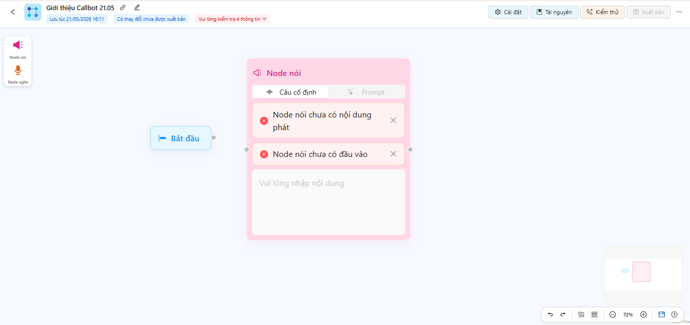This screenshot has width=690, height=325.
Task: Go back using the top-left arrow
Action: [13, 12]
